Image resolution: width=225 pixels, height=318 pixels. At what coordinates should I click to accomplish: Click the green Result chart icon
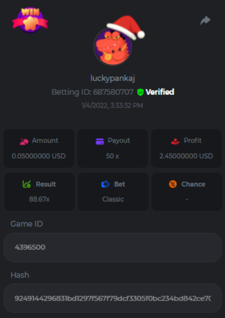(x=26, y=184)
